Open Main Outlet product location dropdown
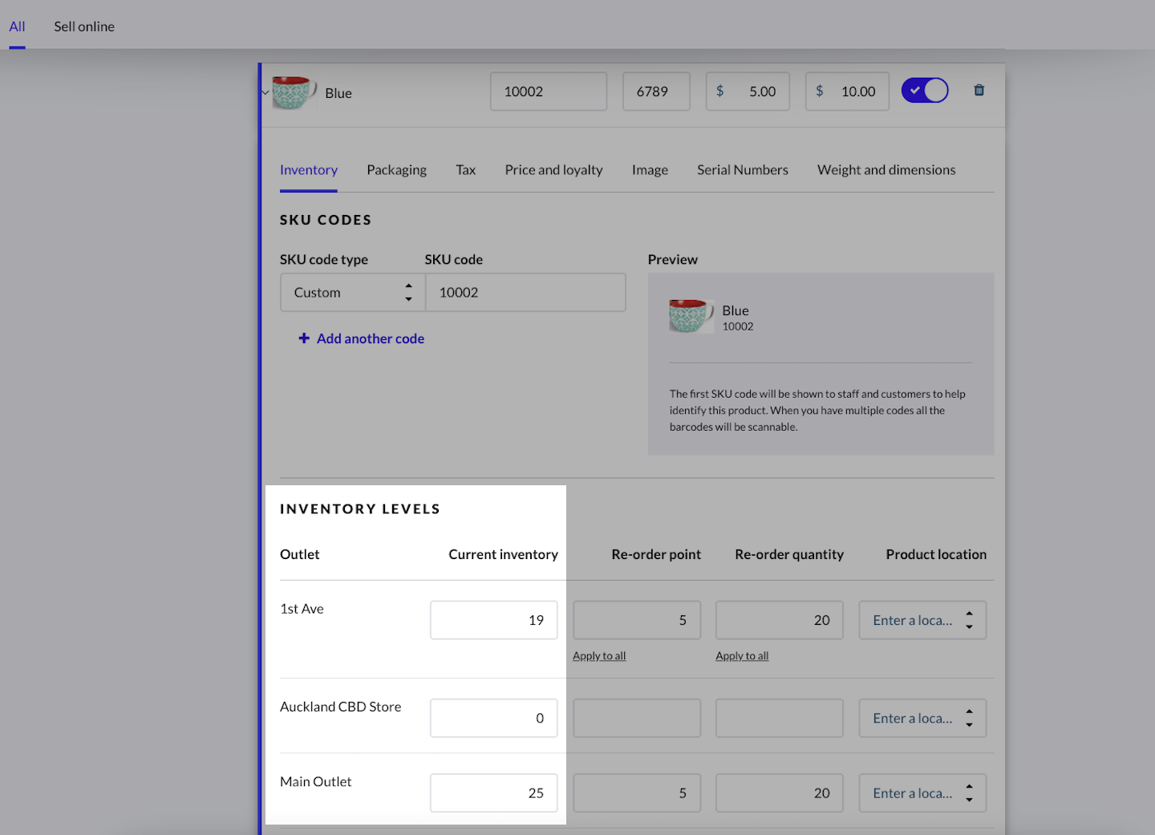 coord(922,793)
